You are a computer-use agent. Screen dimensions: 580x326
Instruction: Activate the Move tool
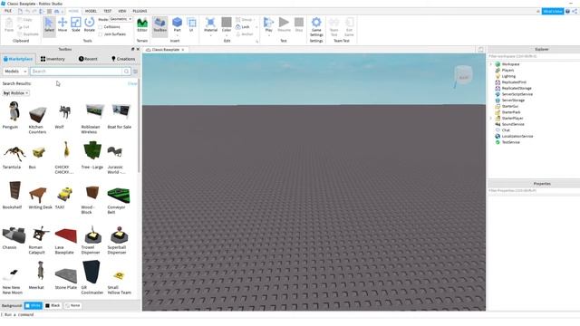[63, 24]
